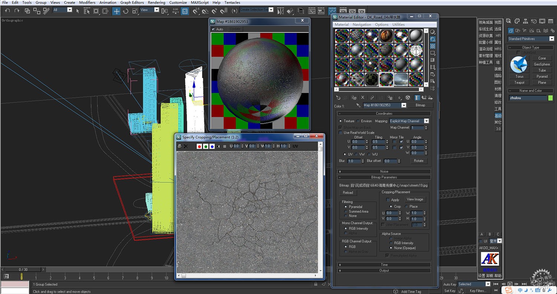The width and height of the screenshot is (557, 294).
Task: Click print icon in Cropping window
Action: pyautogui.click(x=180, y=146)
